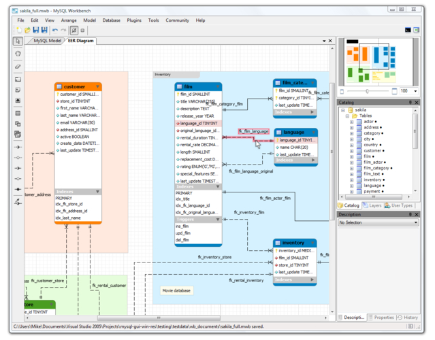Click the zoom slider handle

pyautogui.click(x=367, y=90)
